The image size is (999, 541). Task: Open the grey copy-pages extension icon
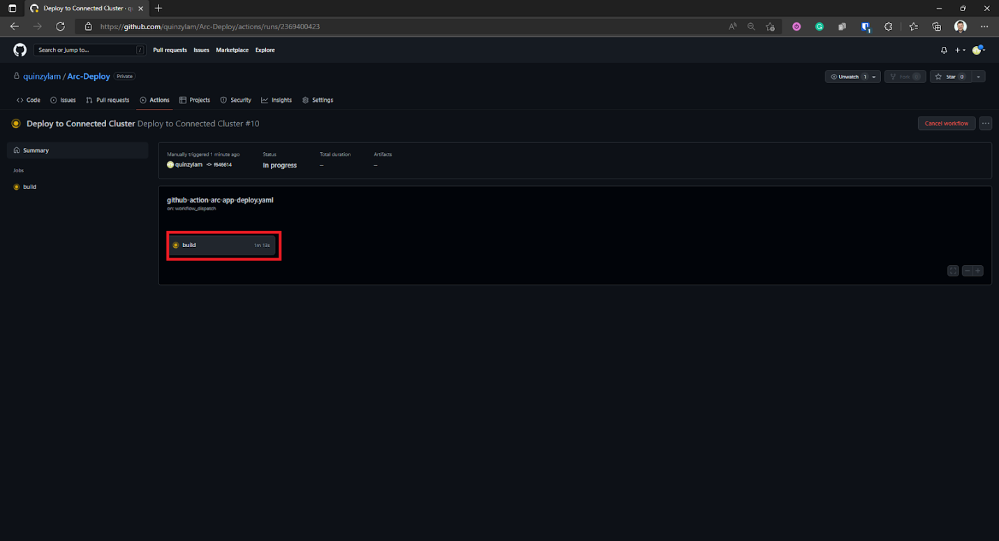click(x=843, y=27)
